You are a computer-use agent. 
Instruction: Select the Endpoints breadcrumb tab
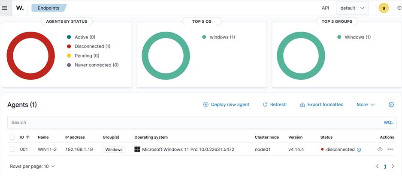(48, 8)
